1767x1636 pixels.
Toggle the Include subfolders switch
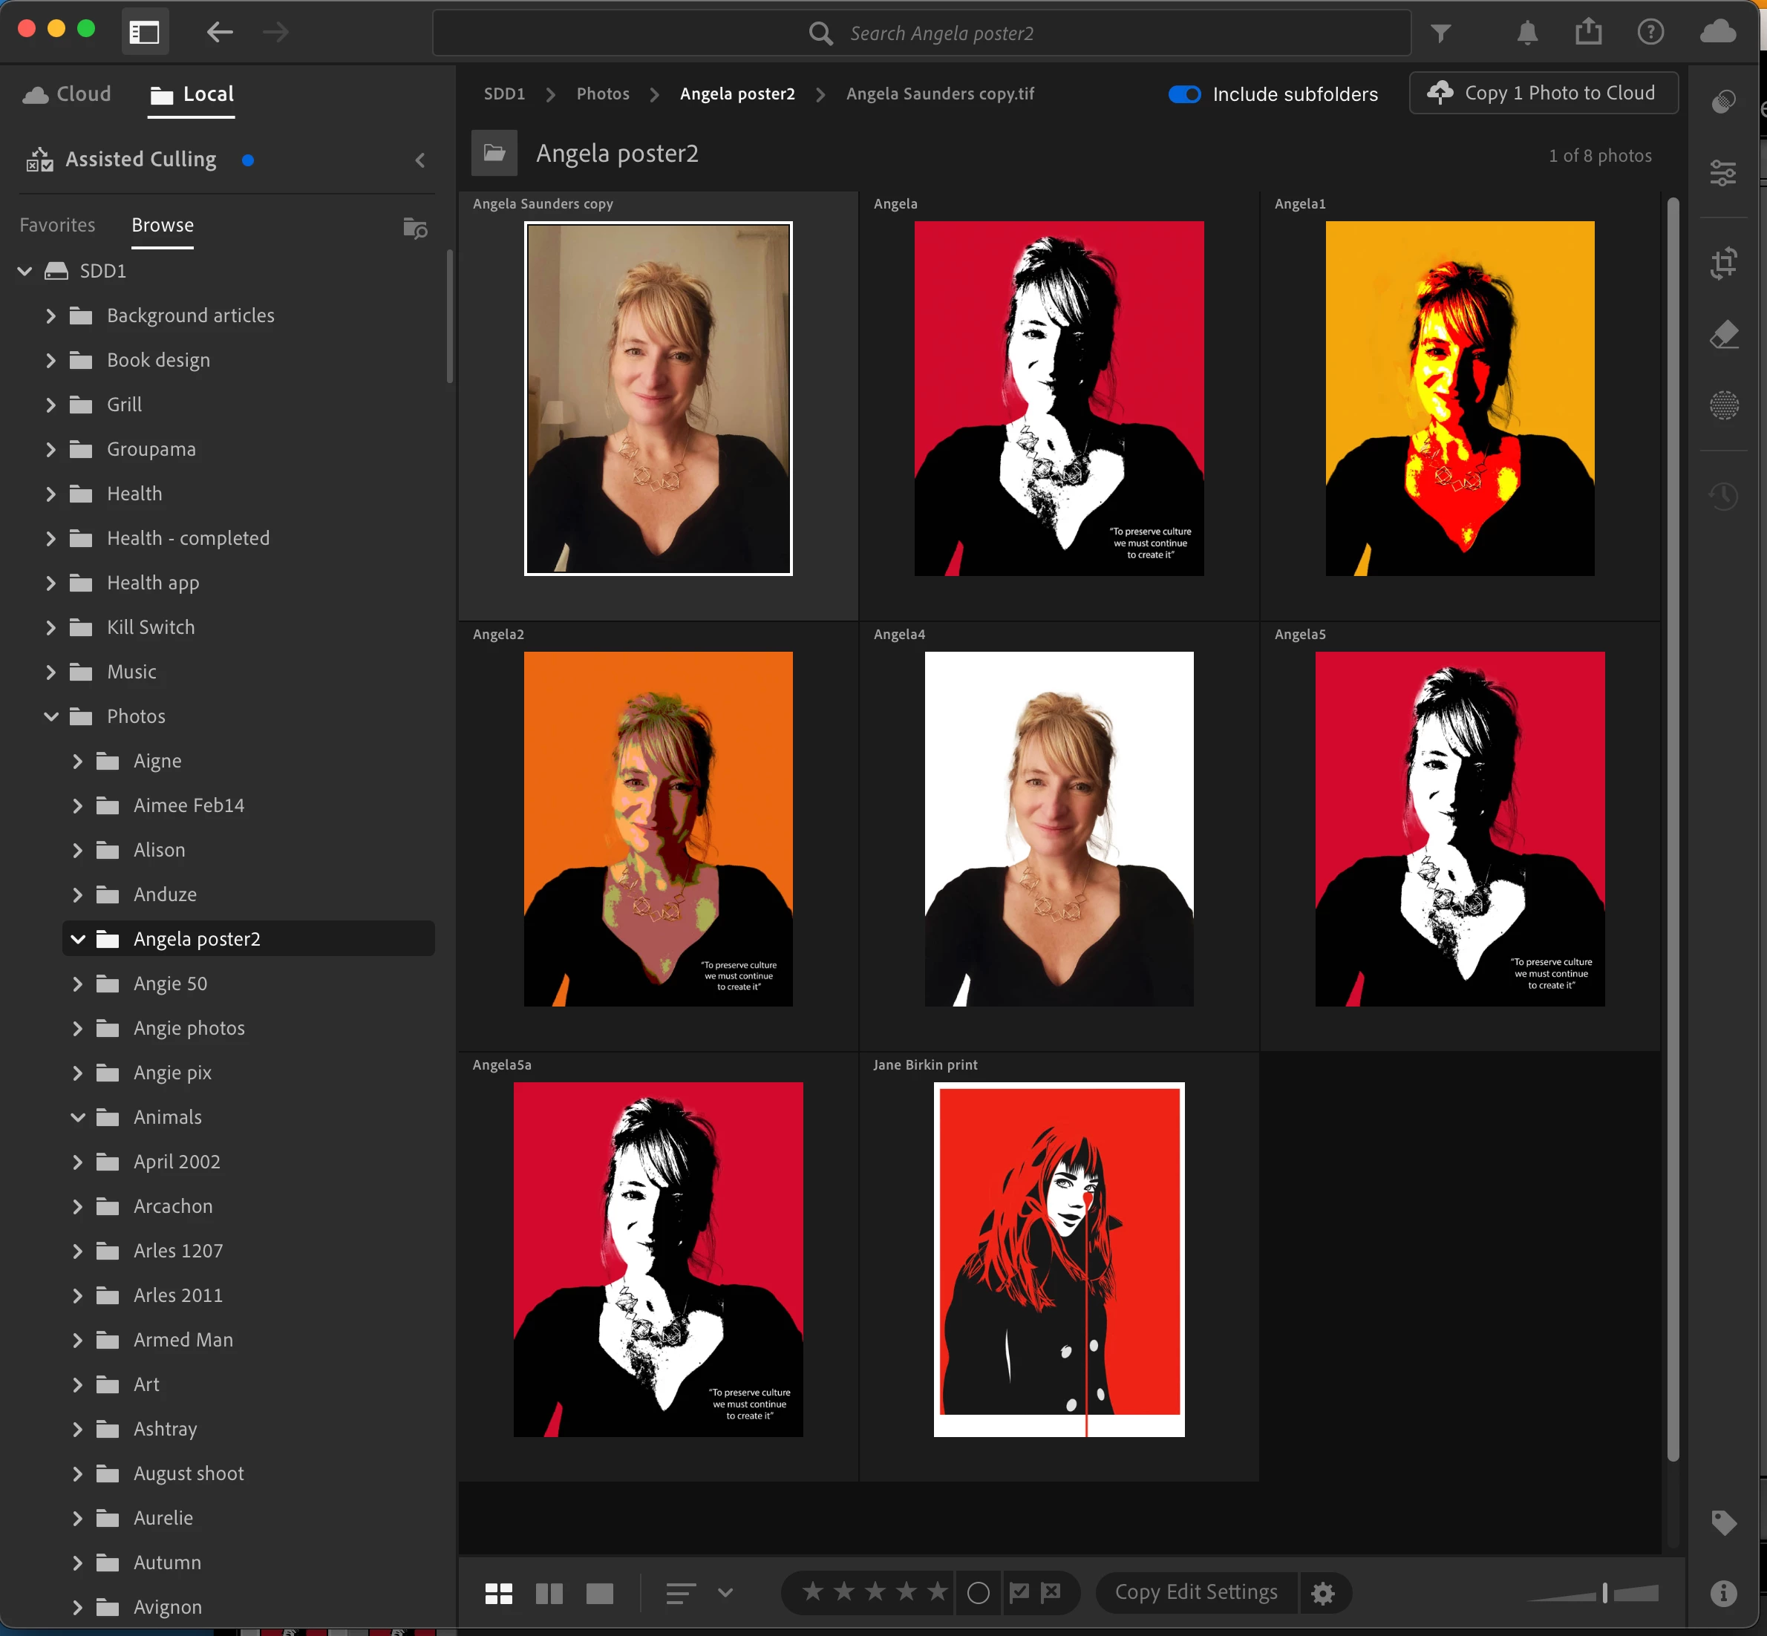point(1184,94)
